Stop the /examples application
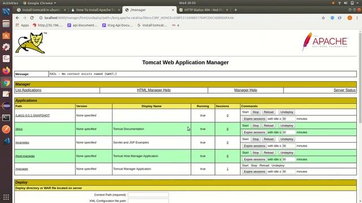 [x=256, y=139]
